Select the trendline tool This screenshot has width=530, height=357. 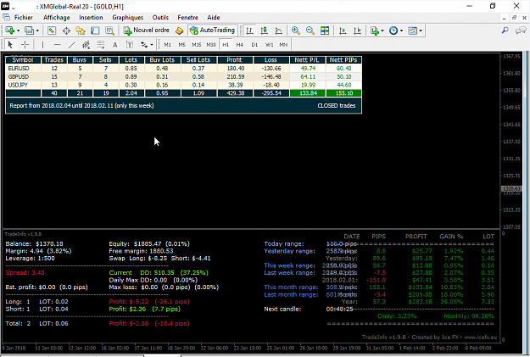tap(72, 44)
